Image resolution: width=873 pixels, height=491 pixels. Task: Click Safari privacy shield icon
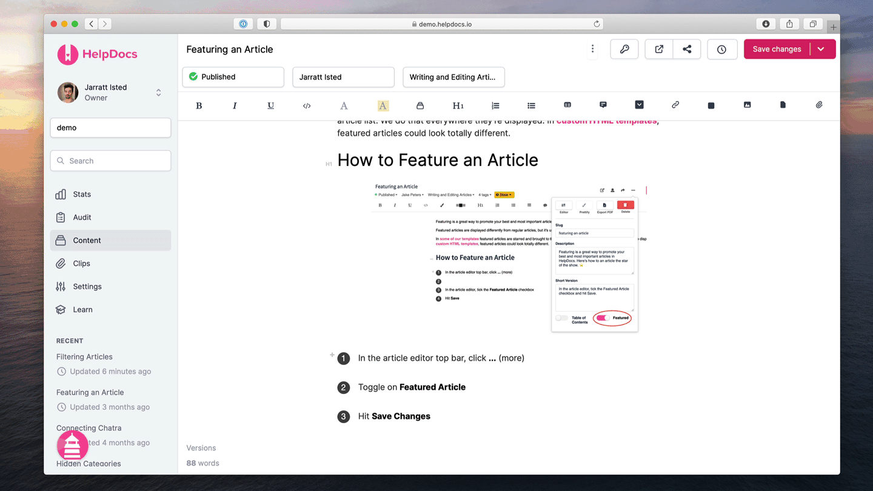tap(267, 24)
